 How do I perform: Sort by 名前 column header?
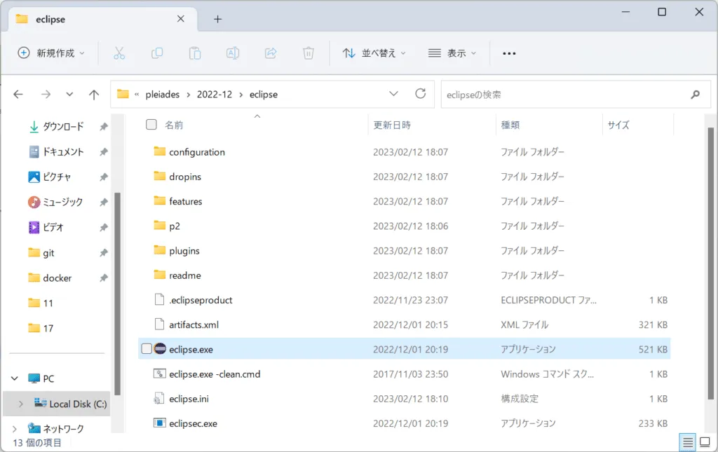[x=174, y=125]
